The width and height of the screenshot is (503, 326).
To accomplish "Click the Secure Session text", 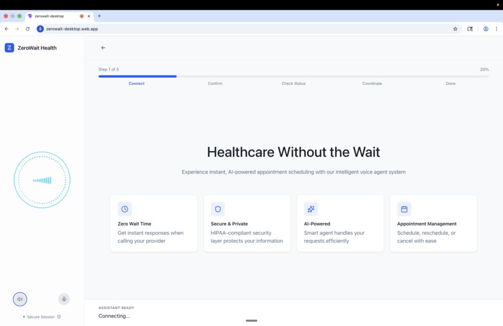I will coord(41,317).
